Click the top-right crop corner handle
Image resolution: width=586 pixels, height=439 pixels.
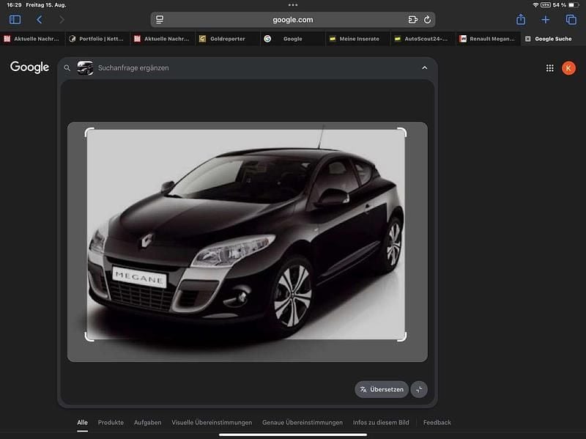pyautogui.click(x=402, y=132)
